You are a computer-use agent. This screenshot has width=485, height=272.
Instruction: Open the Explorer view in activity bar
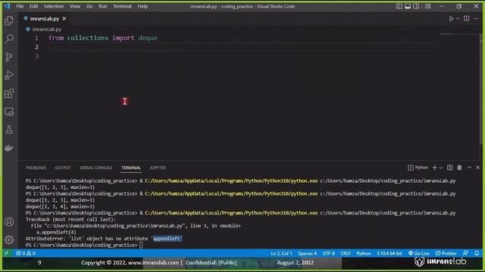[x=9, y=20]
